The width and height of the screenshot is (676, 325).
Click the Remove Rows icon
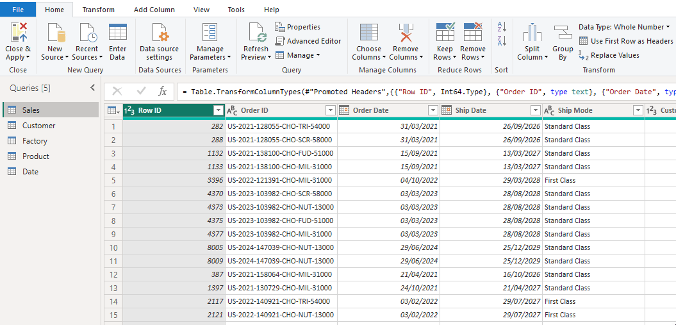pos(473,32)
